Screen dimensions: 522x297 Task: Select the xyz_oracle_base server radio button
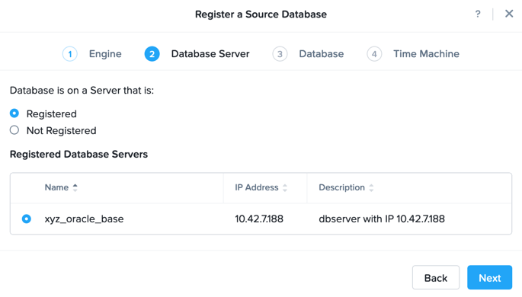(27, 219)
